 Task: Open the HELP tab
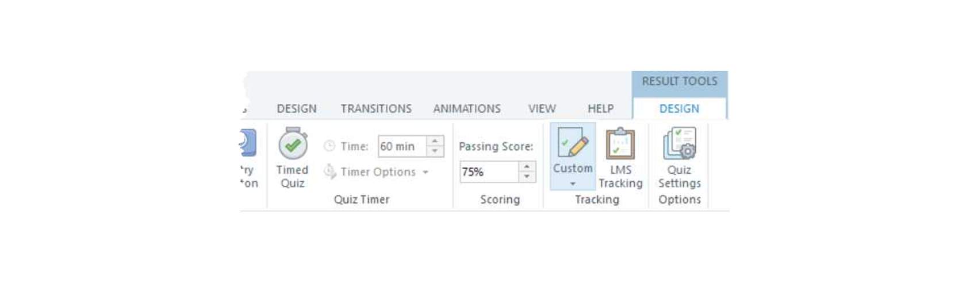(x=600, y=108)
